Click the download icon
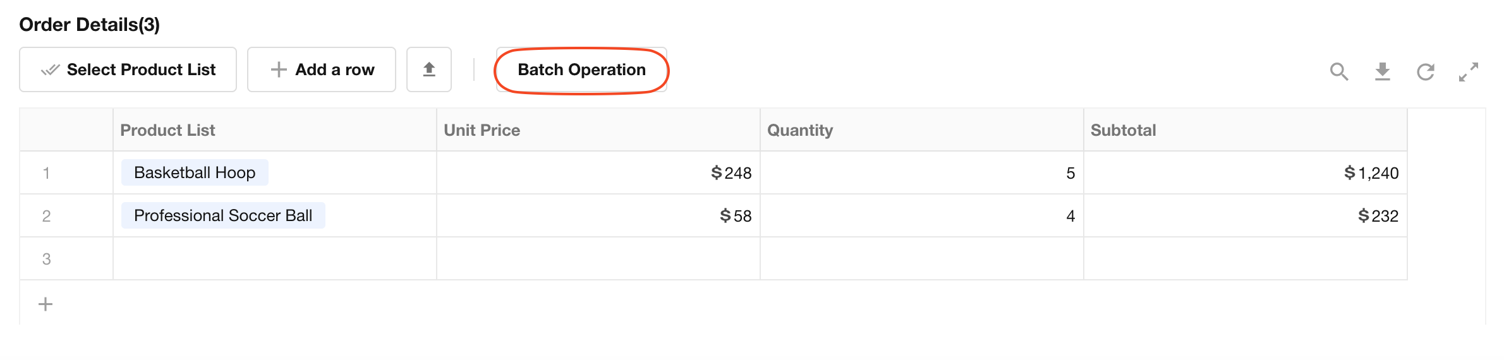The height and width of the screenshot is (360, 1504). (x=1383, y=71)
